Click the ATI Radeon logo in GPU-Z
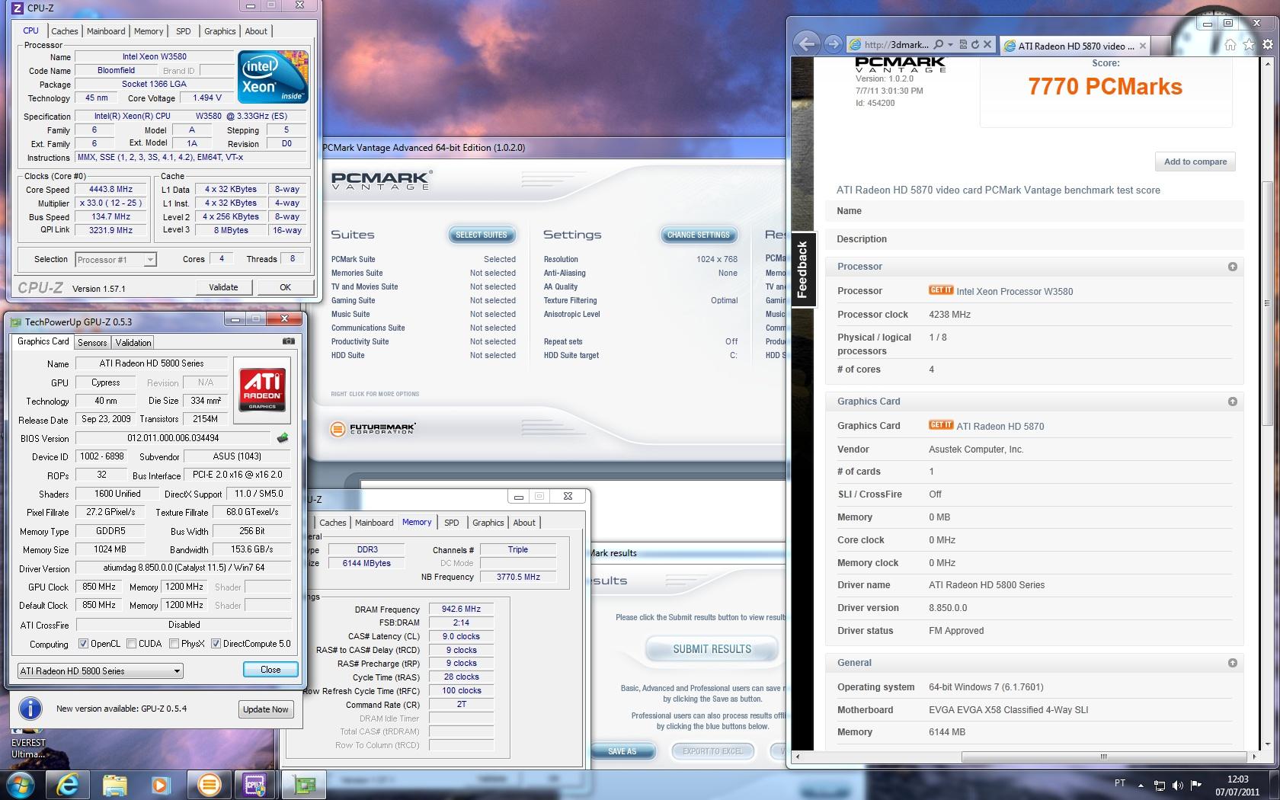 262,389
